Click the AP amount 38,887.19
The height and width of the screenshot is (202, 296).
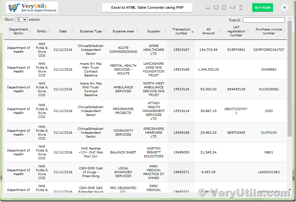[209, 111]
